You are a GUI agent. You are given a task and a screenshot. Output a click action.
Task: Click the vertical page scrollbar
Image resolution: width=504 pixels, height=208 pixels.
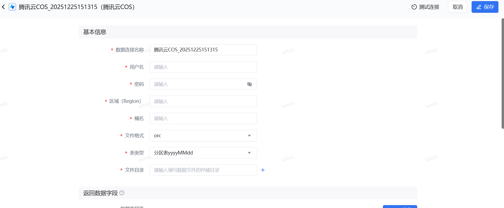coord(502,74)
